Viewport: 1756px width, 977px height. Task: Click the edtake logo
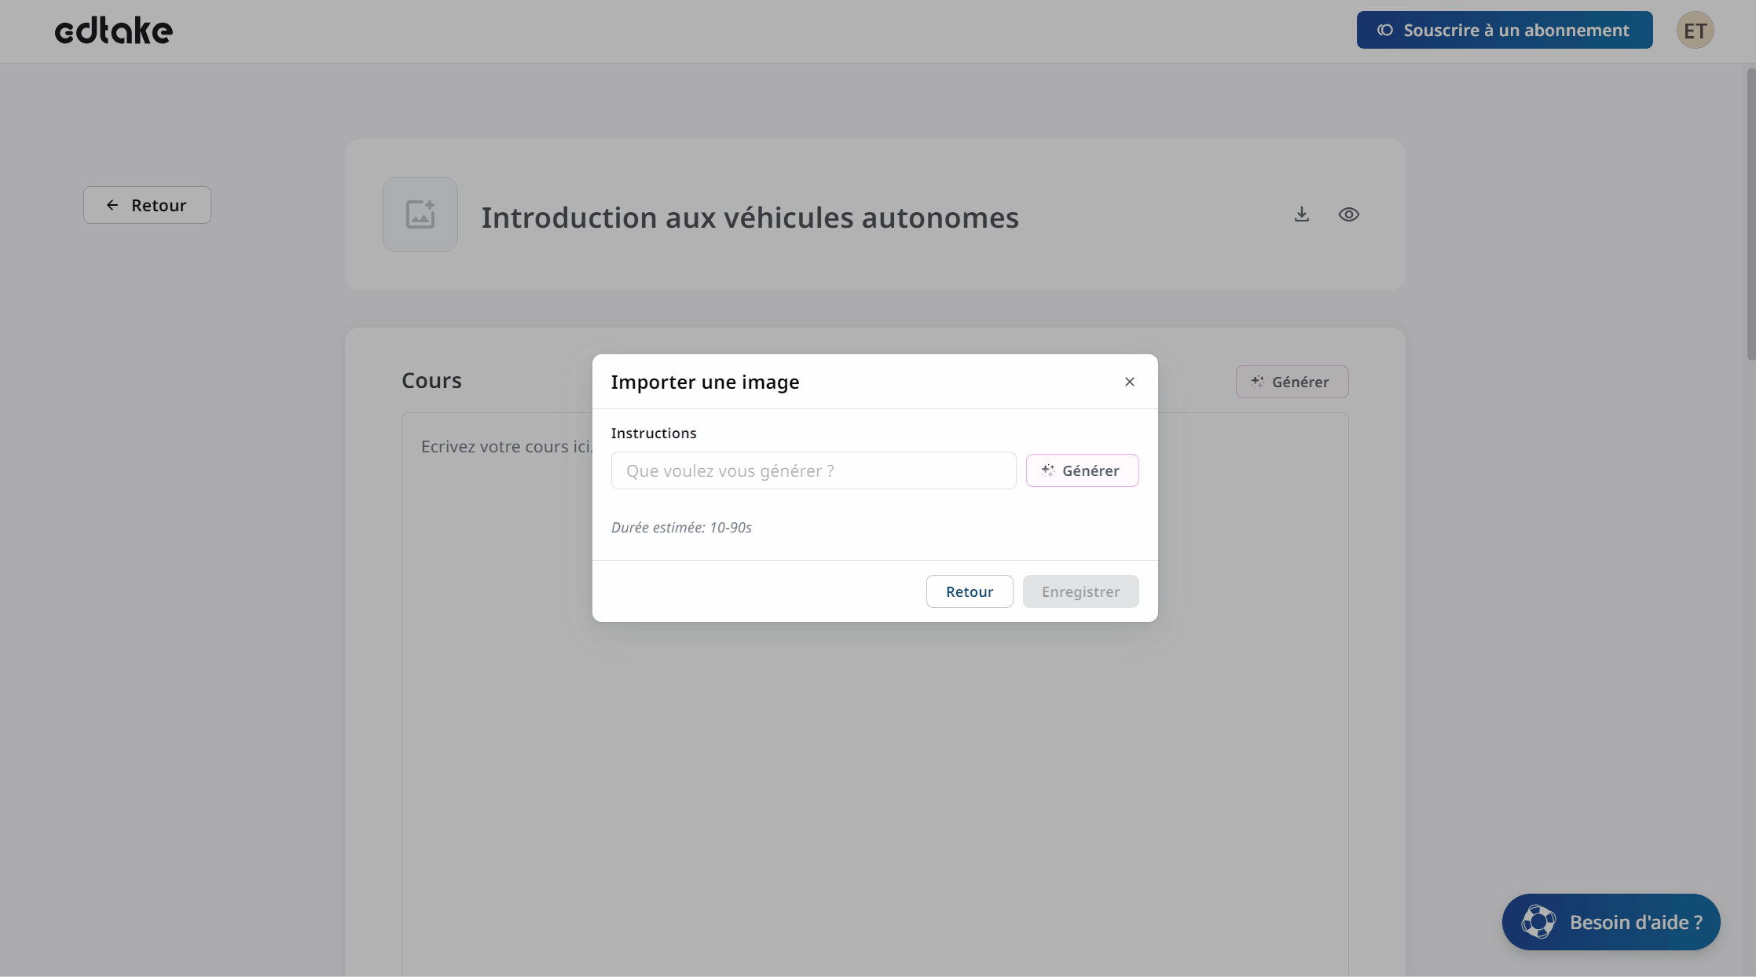click(x=114, y=31)
